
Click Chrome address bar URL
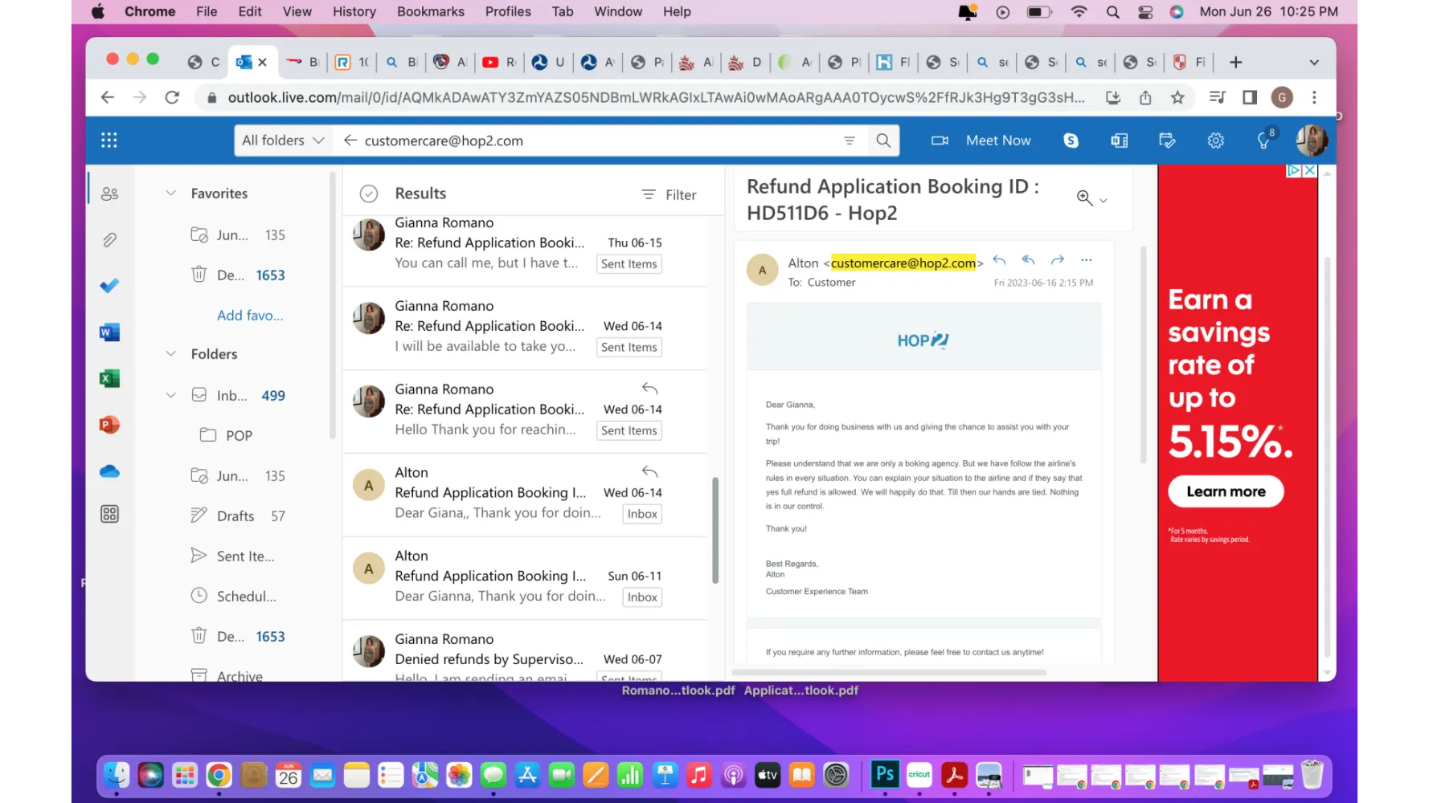click(656, 97)
